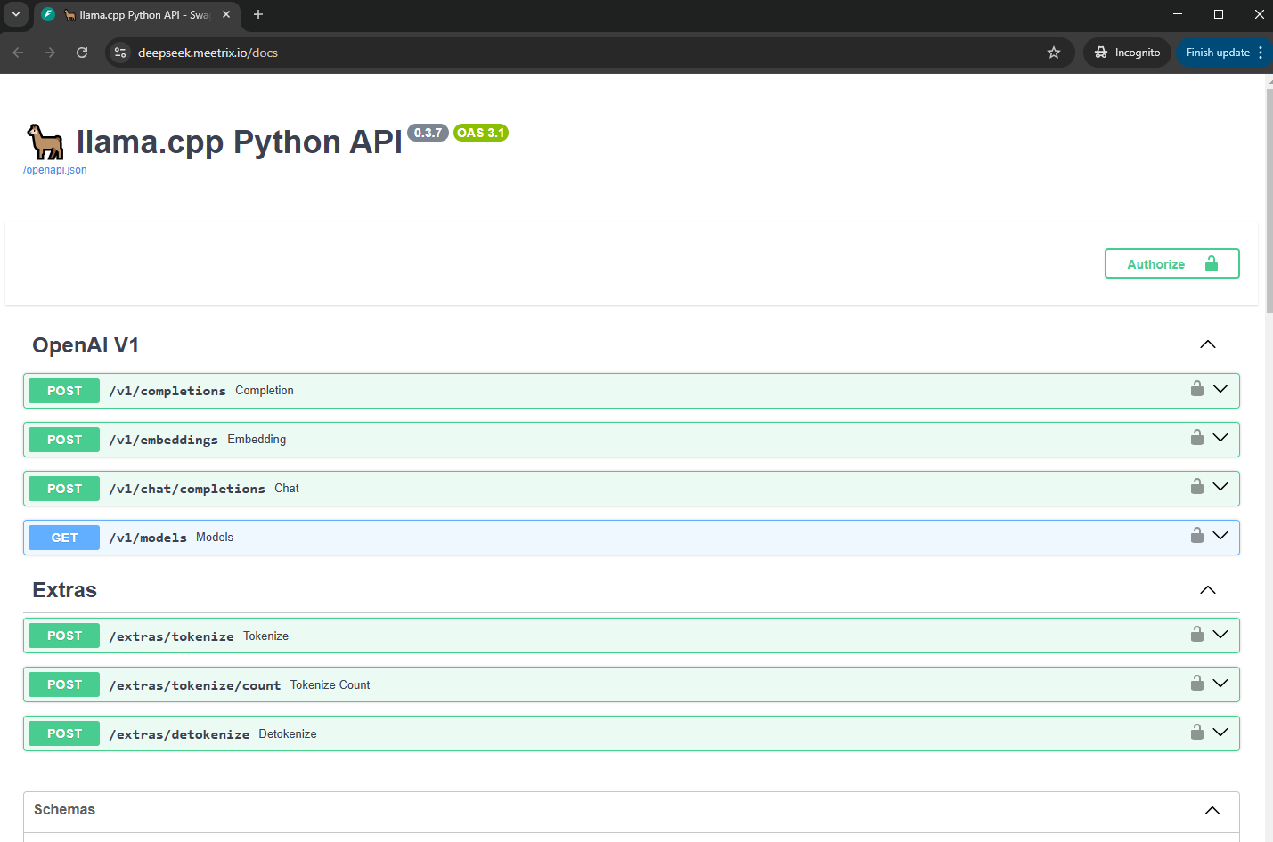
Task: Expand the /v1/models endpoint chevron
Action: [1220, 536]
